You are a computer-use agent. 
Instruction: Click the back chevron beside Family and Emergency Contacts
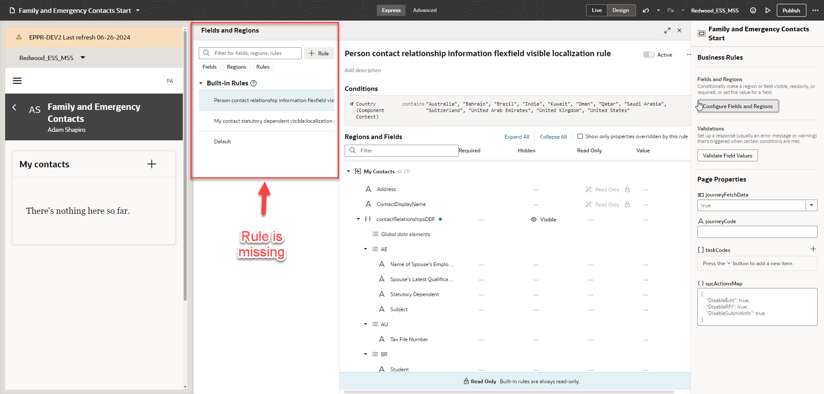coord(14,107)
